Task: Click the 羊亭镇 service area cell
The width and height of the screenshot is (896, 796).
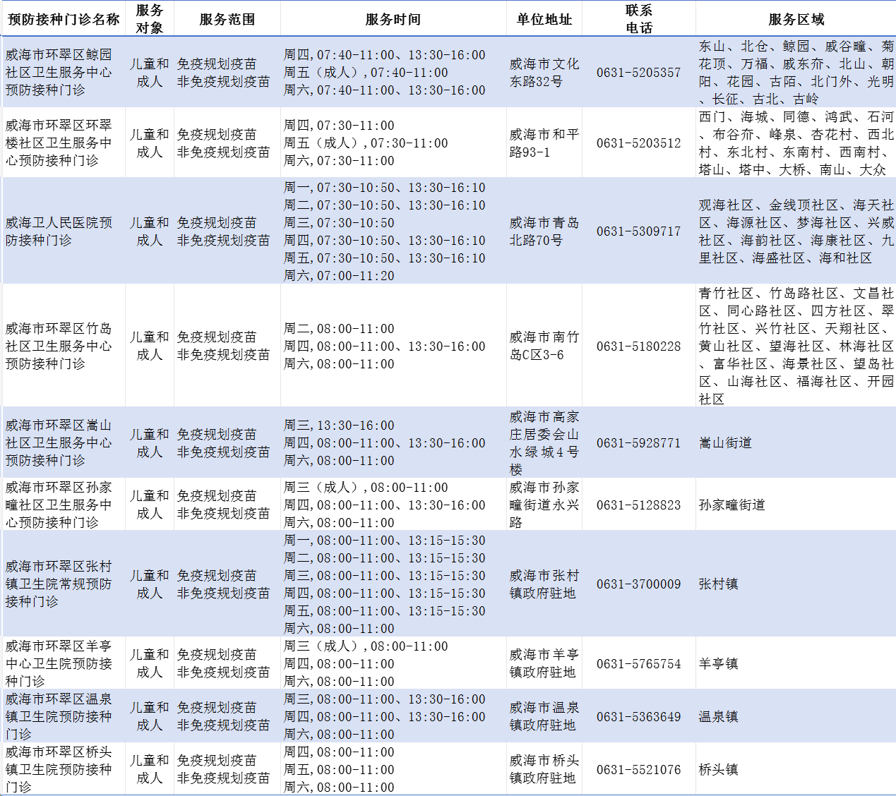Action: tap(796, 663)
